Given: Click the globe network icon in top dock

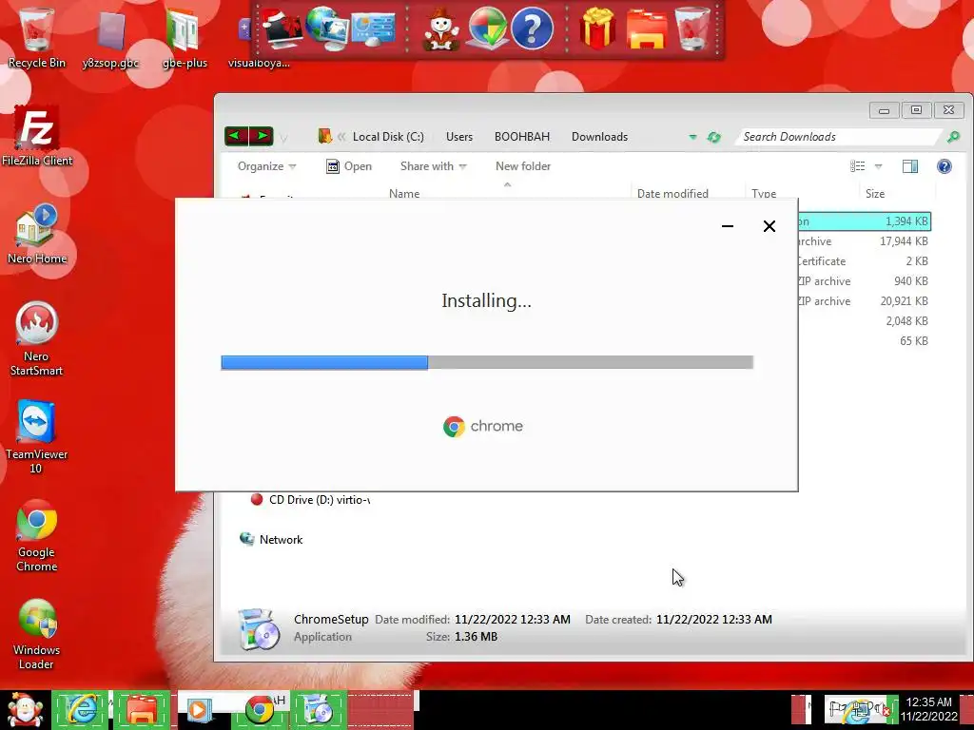Looking at the screenshot, I should pyautogui.click(x=326, y=28).
